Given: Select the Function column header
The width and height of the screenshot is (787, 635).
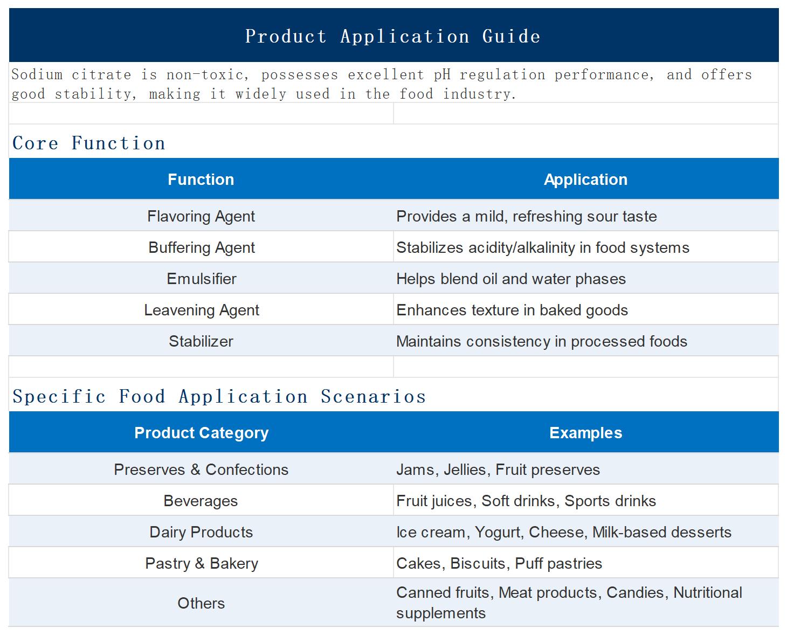Looking at the screenshot, I should point(201,179).
